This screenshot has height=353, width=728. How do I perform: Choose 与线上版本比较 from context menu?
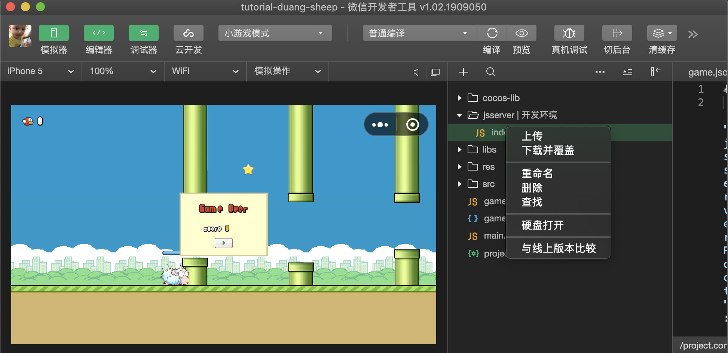pyautogui.click(x=559, y=248)
